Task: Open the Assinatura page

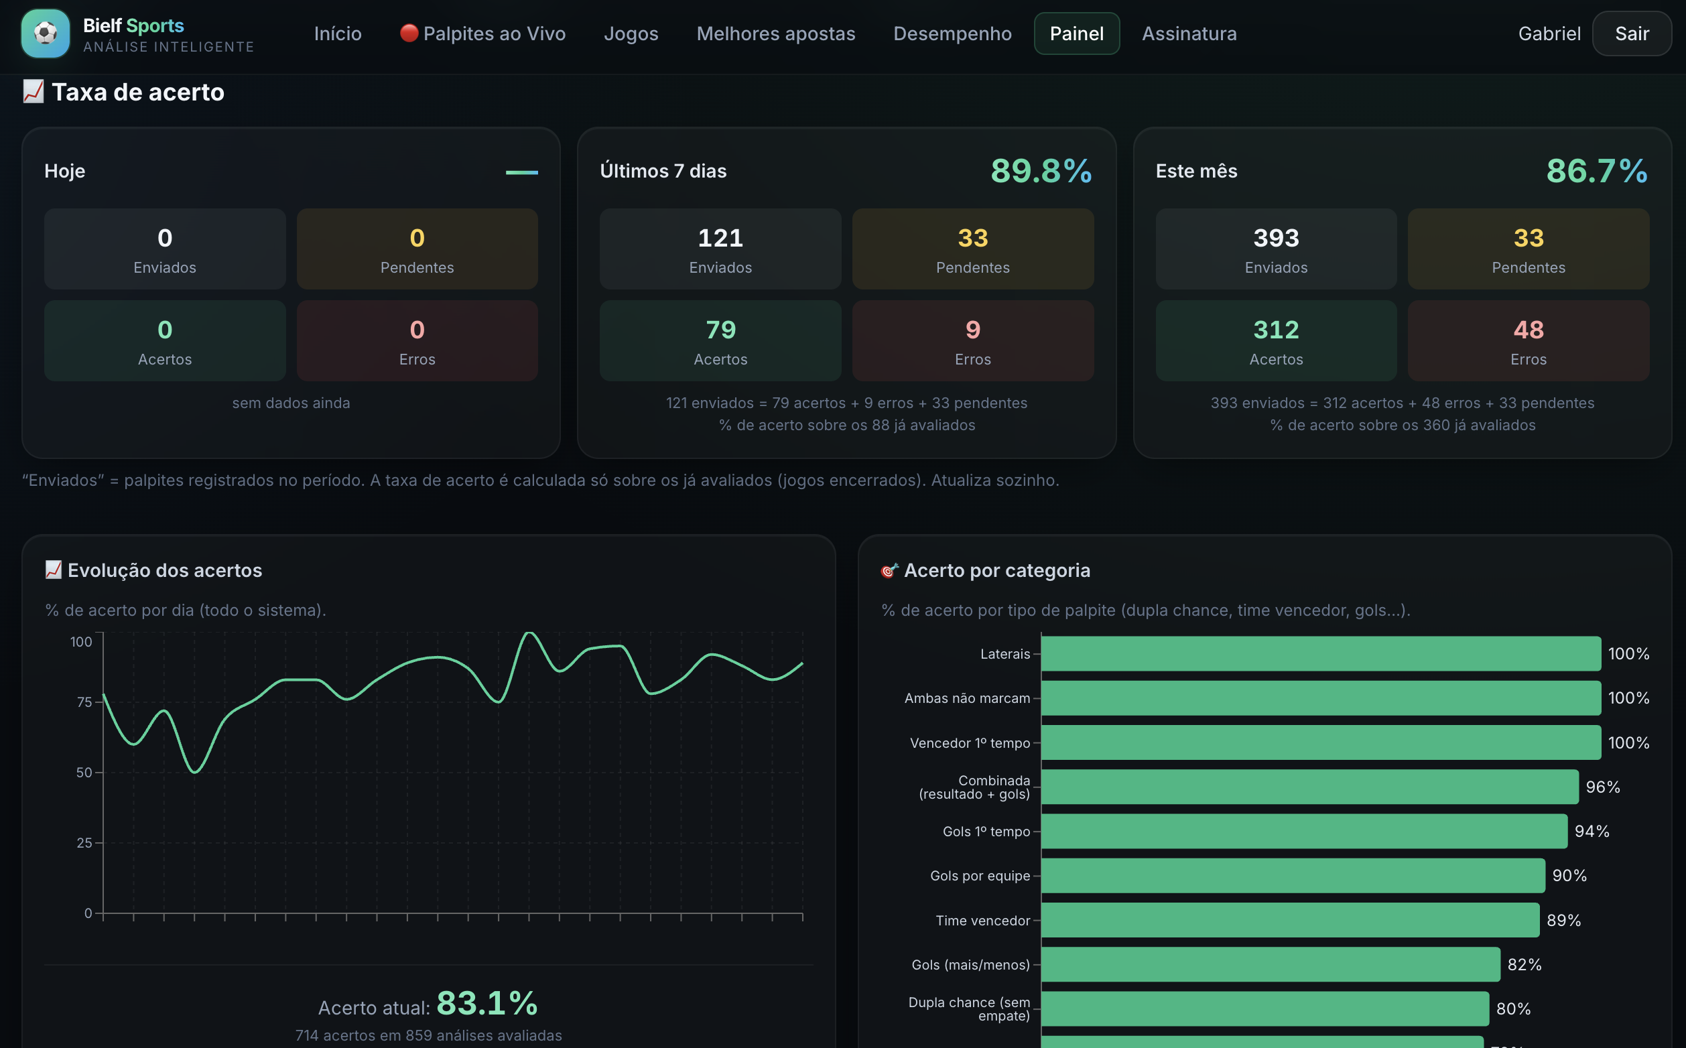Action: [x=1189, y=34]
